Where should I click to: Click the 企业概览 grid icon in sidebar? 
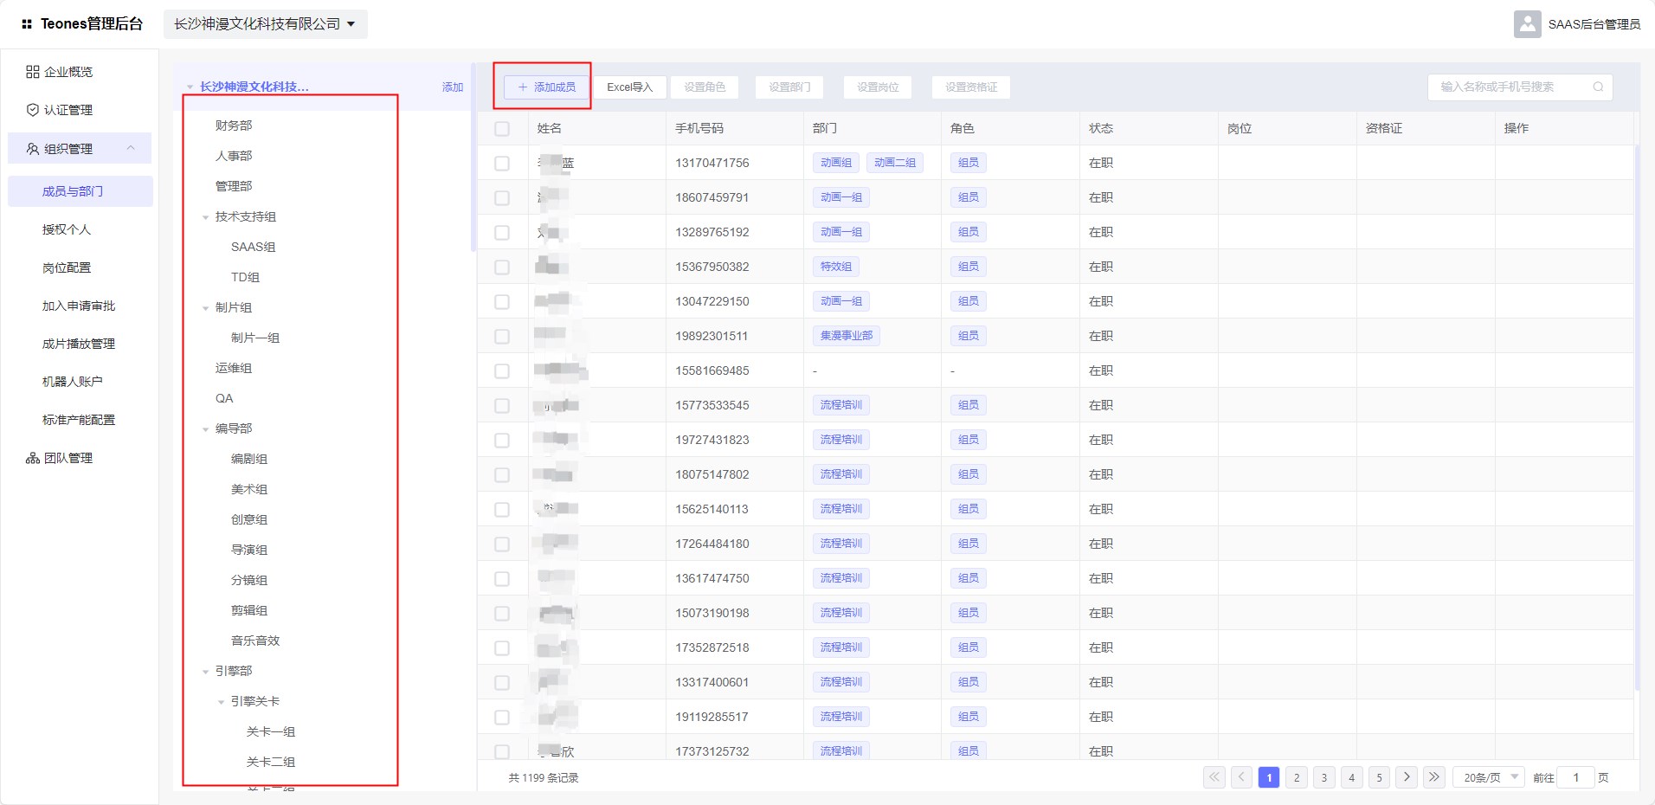[33, 72]
